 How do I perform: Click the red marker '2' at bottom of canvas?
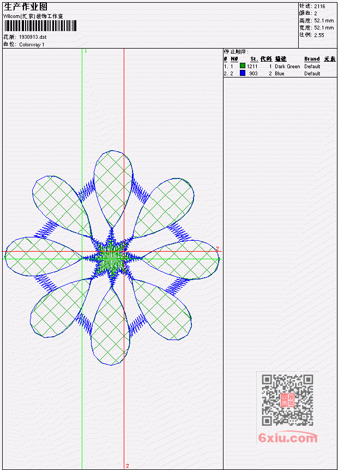coord(127,466)
